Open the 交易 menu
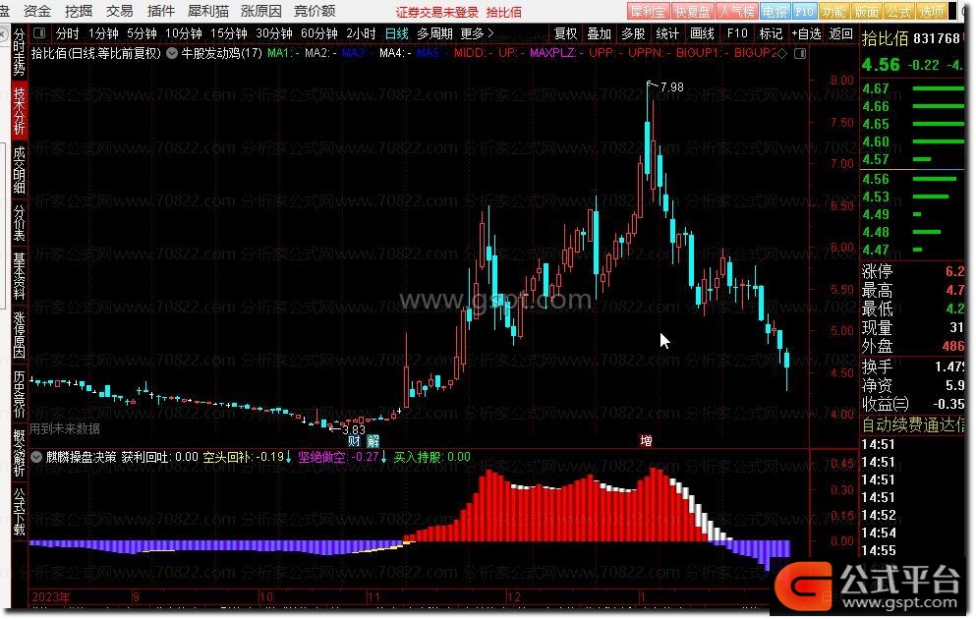The width and height of the screenshot is (976, 619). (x=120, y=11)
